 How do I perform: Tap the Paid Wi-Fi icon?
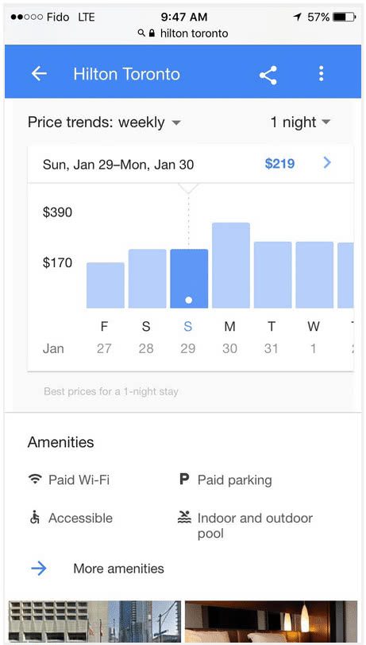pos(35,480)
